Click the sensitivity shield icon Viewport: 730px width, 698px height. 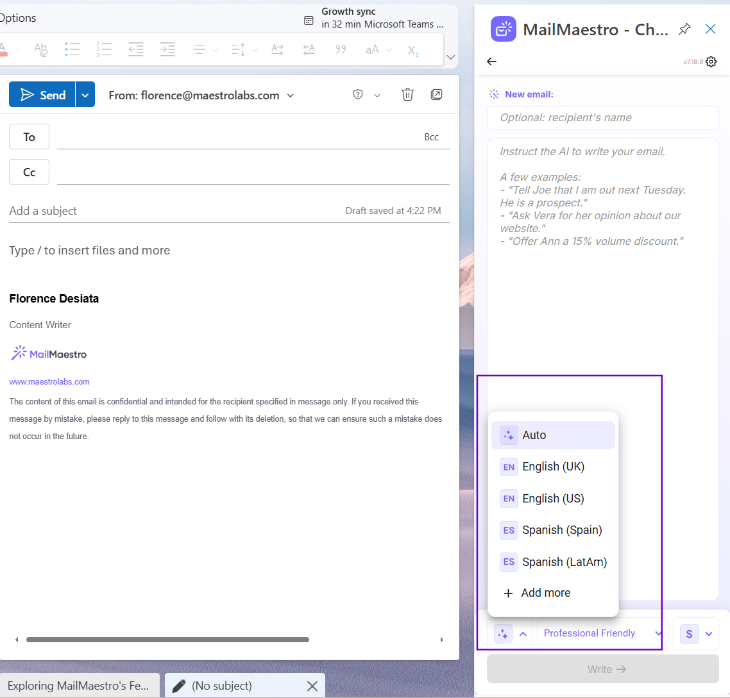tap(357, 95)
